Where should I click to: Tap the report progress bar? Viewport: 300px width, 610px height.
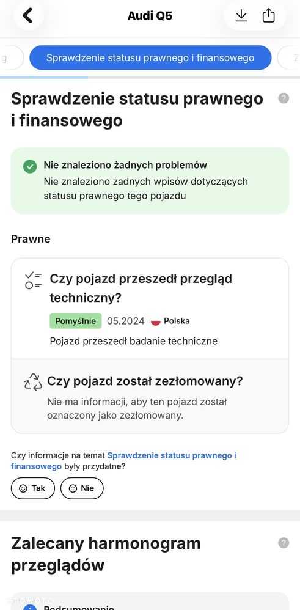point(150,78)
